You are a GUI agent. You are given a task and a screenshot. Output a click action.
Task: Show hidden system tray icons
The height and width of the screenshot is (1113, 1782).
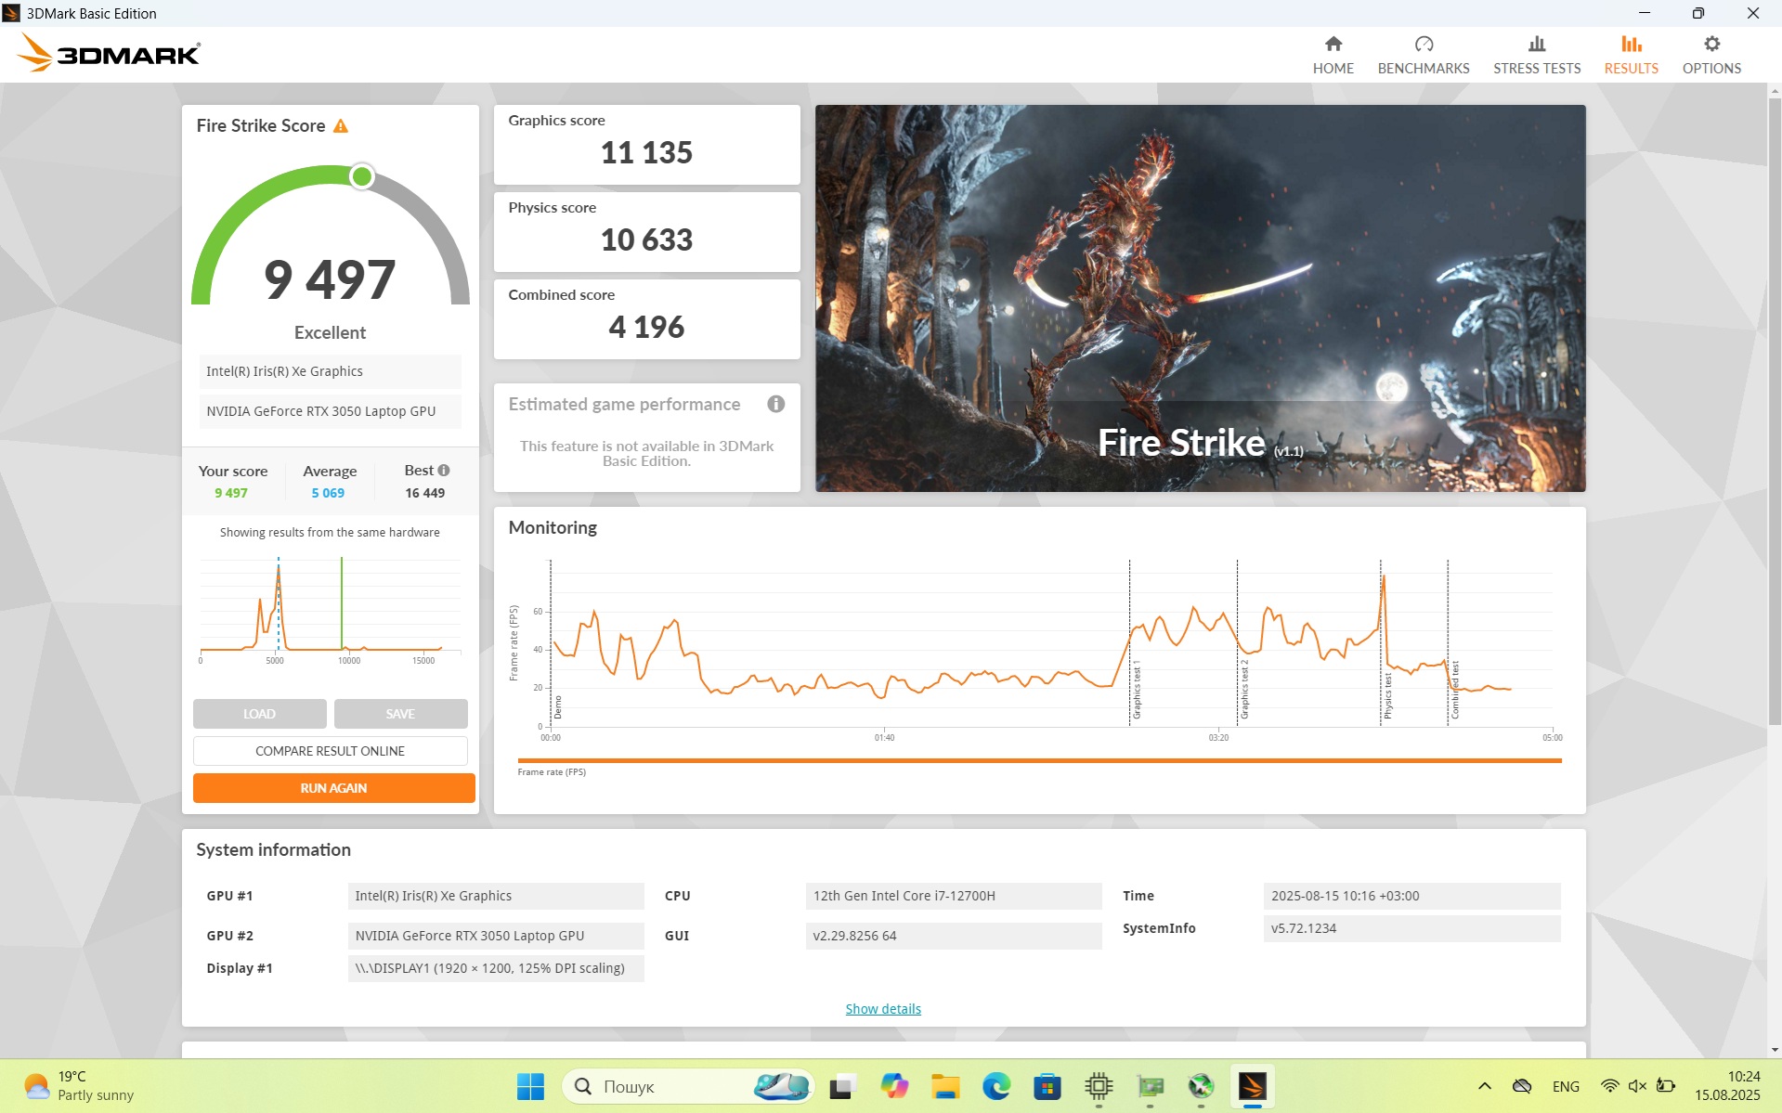pos(1484,1086)
